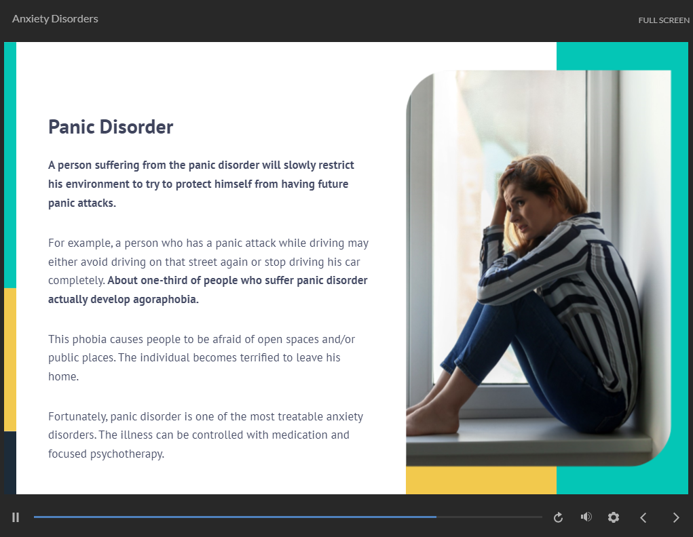Go to the previous slide
Screen dimensions: 693x537
tap(643, 517)
